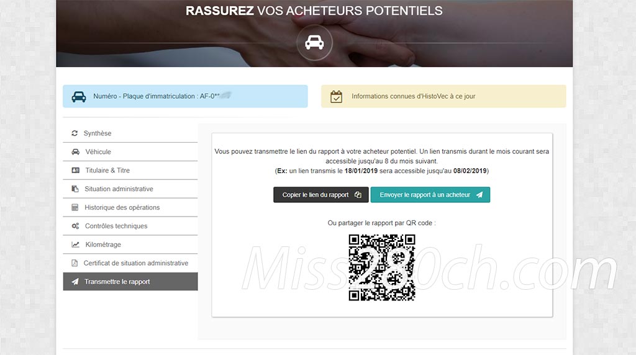Image resolution: width=636 pixels, height=355 pixels.
Task: Click the gears icon beside Contrôles techniques
Action: (x=75, y=226)
